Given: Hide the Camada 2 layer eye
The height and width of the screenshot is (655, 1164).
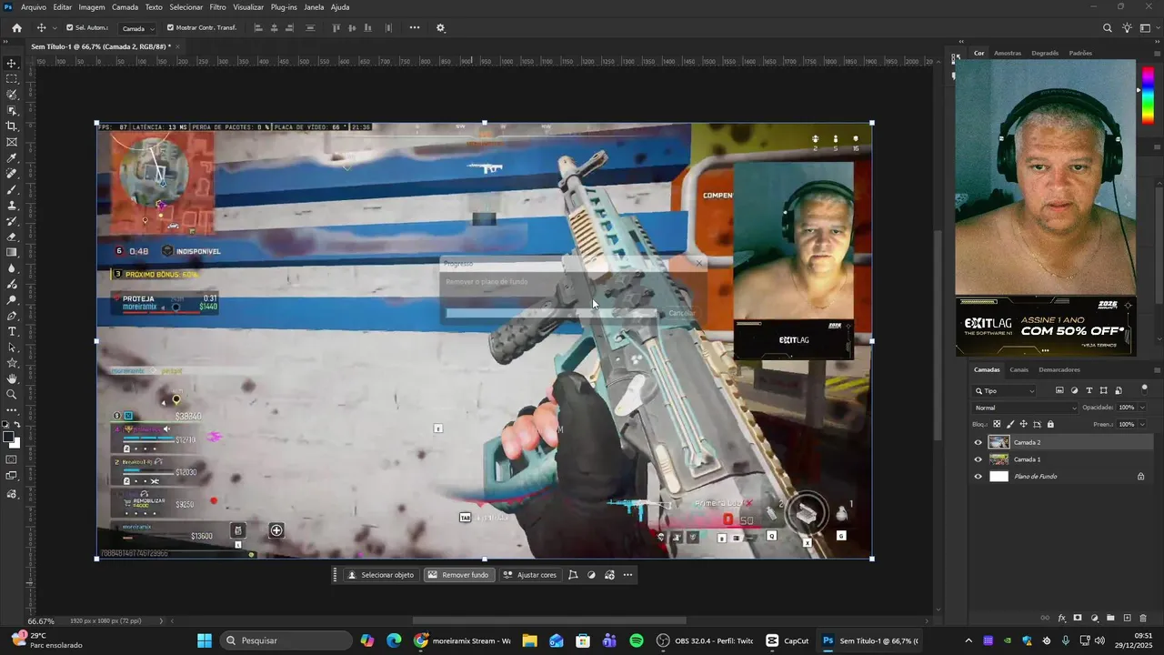Looking at the screenshot, I should coord(978,443).
